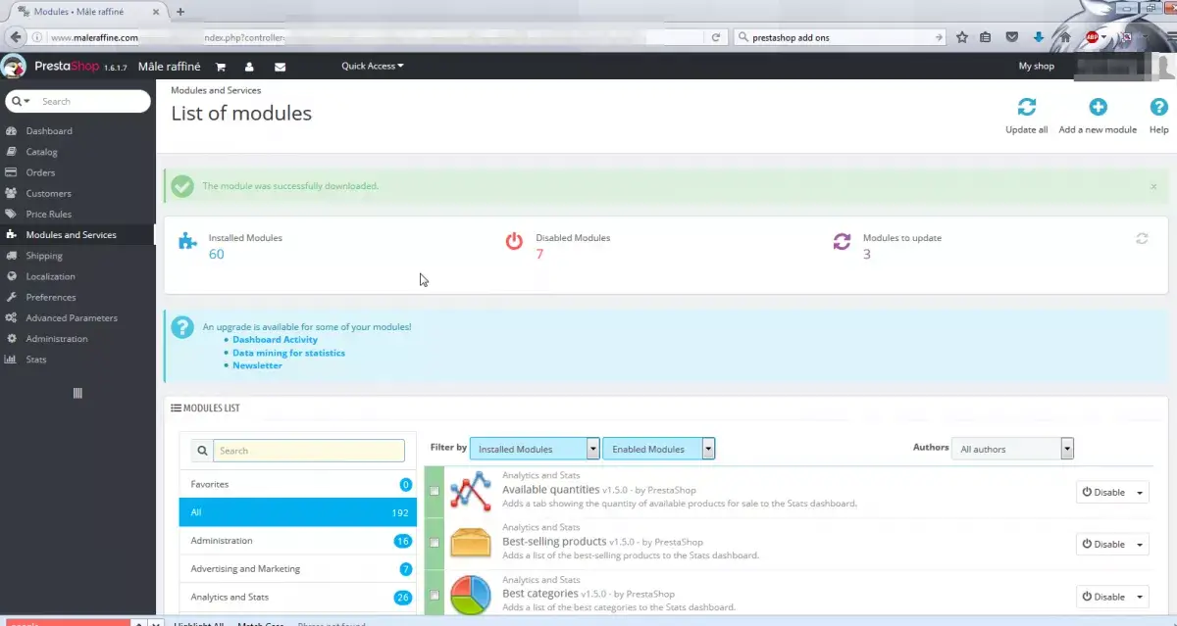Click the Dashboard Activity upgrade link
Screen dimensions: 1177x626
coord(275,340)
